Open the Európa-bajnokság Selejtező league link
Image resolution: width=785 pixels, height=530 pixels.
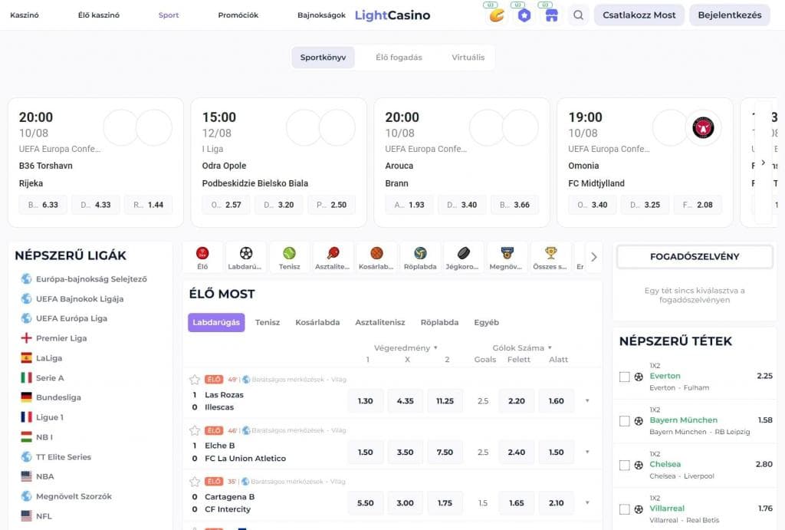[x=92, y=279]
